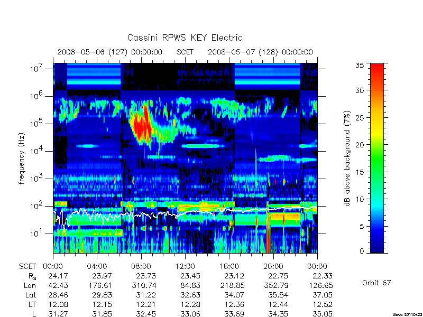Click the Rs value "22.75"
The height and width of the screenshot is (317, 423).
tap(278, 276)
